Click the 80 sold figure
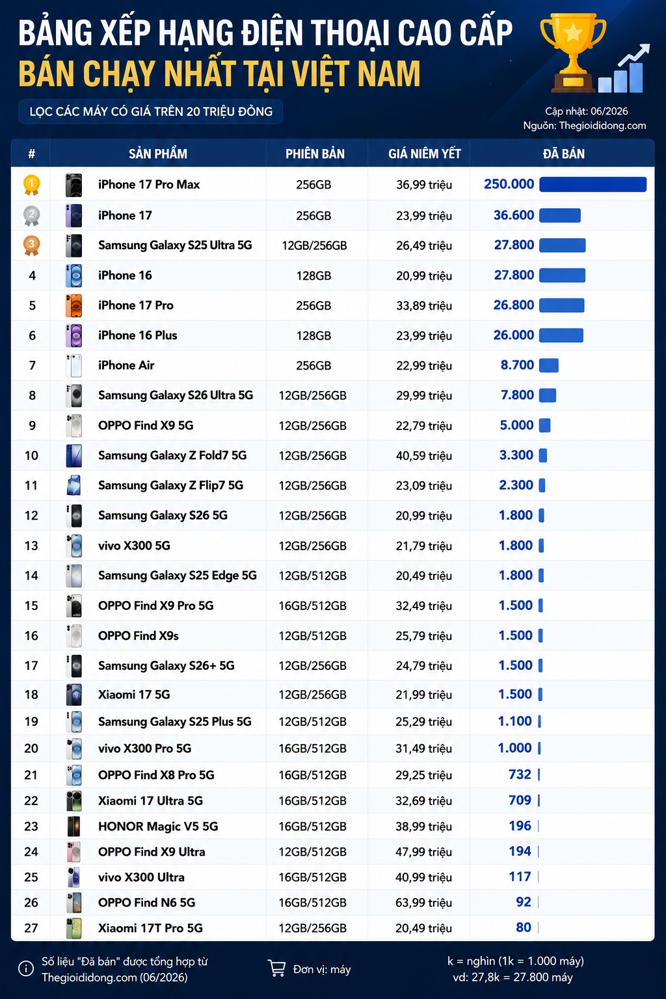 pyautogui.click(x=524, y=927)
